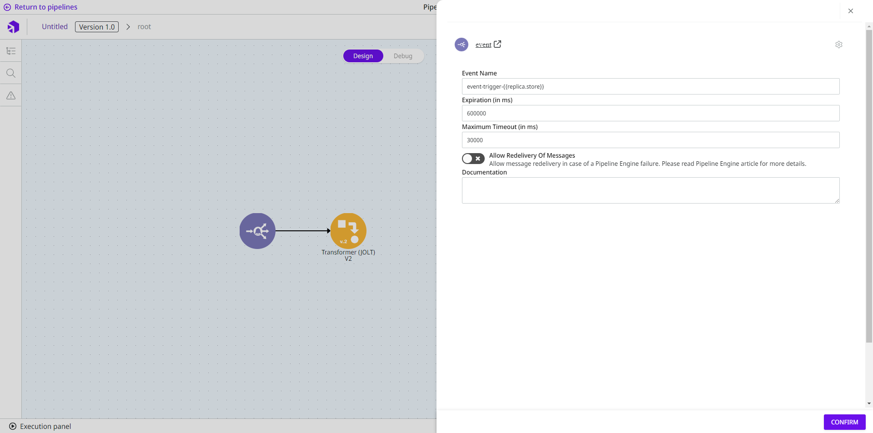This screenshot has width=873, height=433.
Task: Select the Transformer (JOLT) V2 node
Action: point(348,231)
